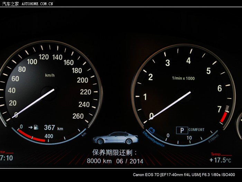Click the arrow beside the fuel pump

30,127
